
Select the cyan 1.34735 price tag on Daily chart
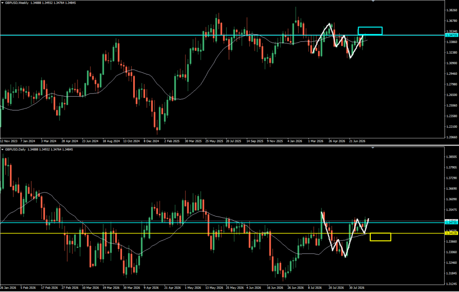451,223
